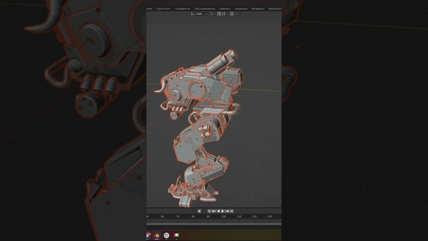428x241 pixels.
Task: Open the pivot point dropdown
Action: [212, 14]
